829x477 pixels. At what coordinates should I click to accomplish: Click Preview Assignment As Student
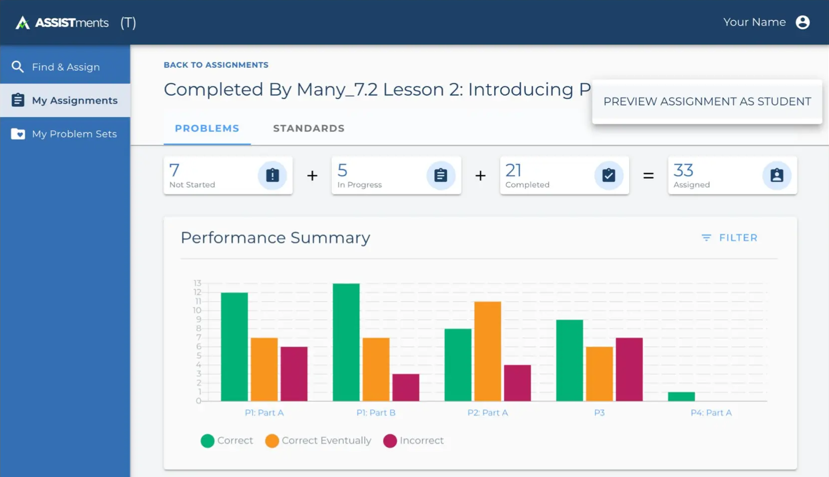pos(707,101)
